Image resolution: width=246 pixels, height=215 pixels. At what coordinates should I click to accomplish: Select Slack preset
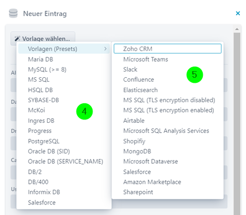tap(167, 69)
